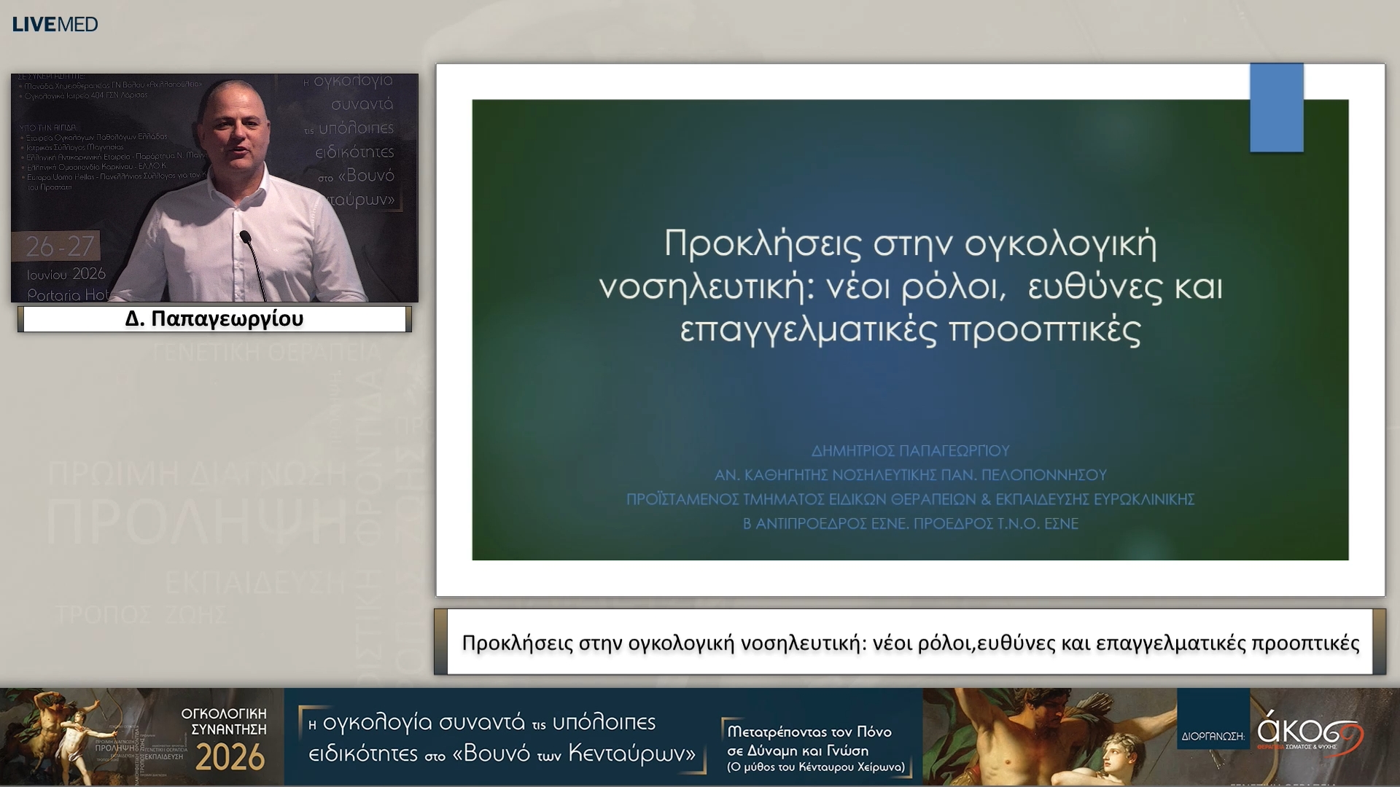Click the main slide presentation area
Viewport: 1400px width, 787px height.
click(910, 329)
